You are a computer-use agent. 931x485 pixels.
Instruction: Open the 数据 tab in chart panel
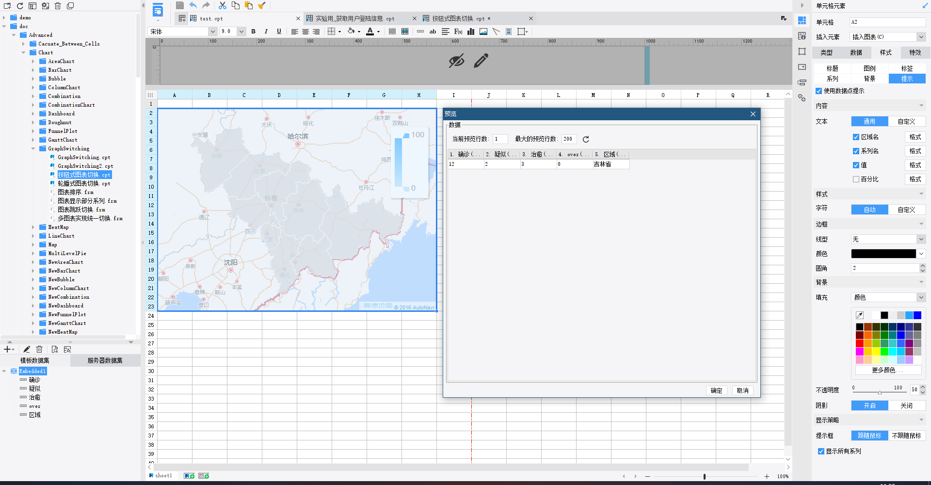coord(856,52)
